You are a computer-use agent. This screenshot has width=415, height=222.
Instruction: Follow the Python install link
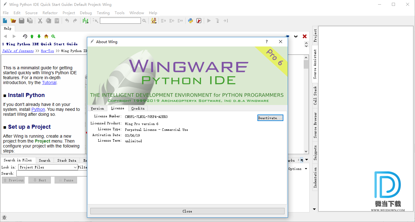pos(38,109)
